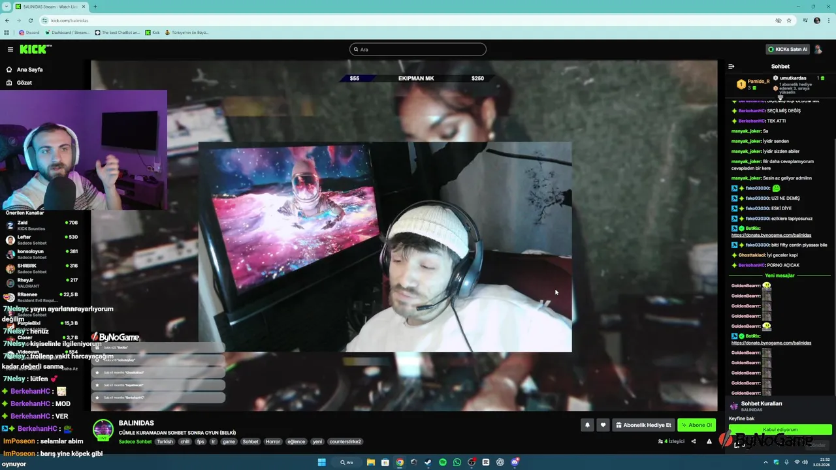Select the Turkish tag

tap(165, 441)
